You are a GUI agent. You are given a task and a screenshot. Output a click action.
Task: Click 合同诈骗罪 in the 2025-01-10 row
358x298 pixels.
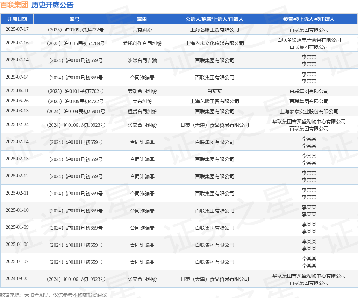click(x=142, y=211)
